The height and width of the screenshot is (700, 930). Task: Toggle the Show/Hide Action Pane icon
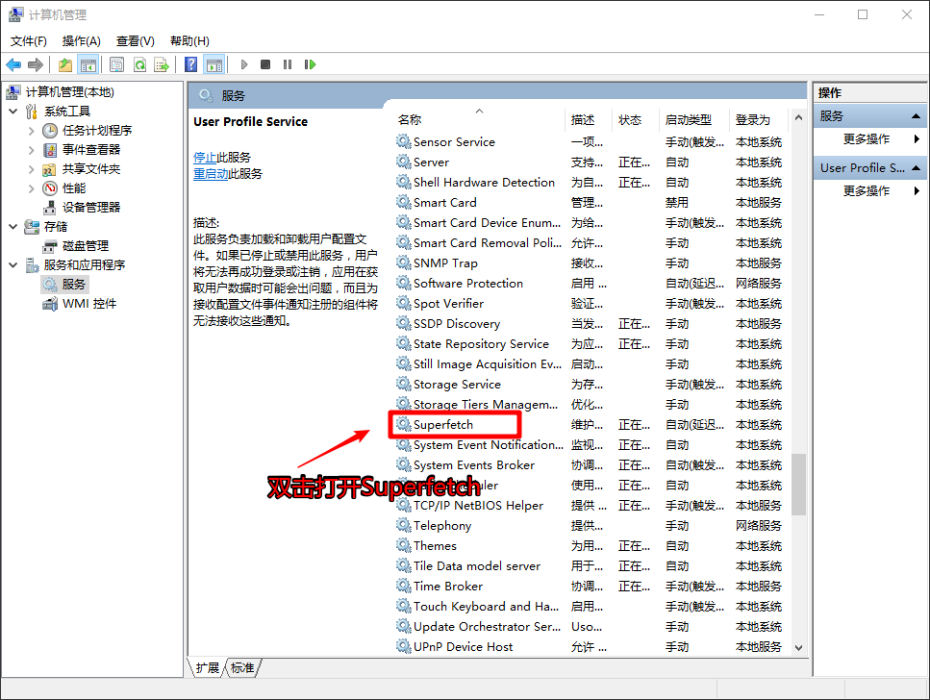coord(214,64)
